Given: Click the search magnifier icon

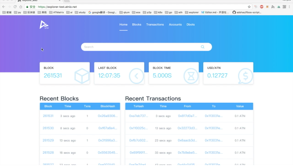Looking at the screenshot, I should coord(202,47).
